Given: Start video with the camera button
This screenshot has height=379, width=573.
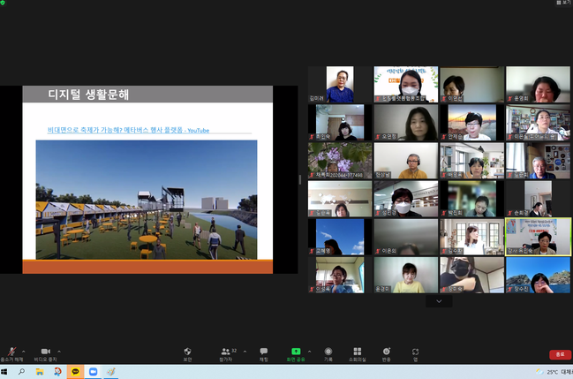Looking at the screenshot, I should click(x=44, y=352).
